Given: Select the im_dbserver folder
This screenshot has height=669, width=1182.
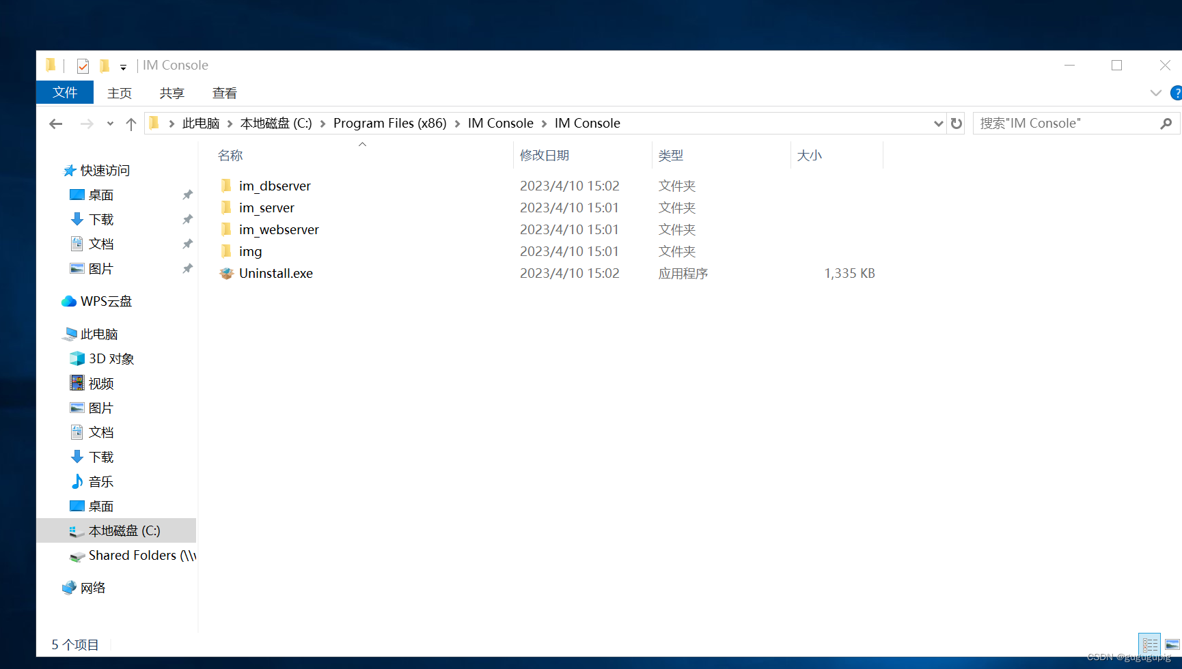Looking at the screenshot, I should click(275, 186).
